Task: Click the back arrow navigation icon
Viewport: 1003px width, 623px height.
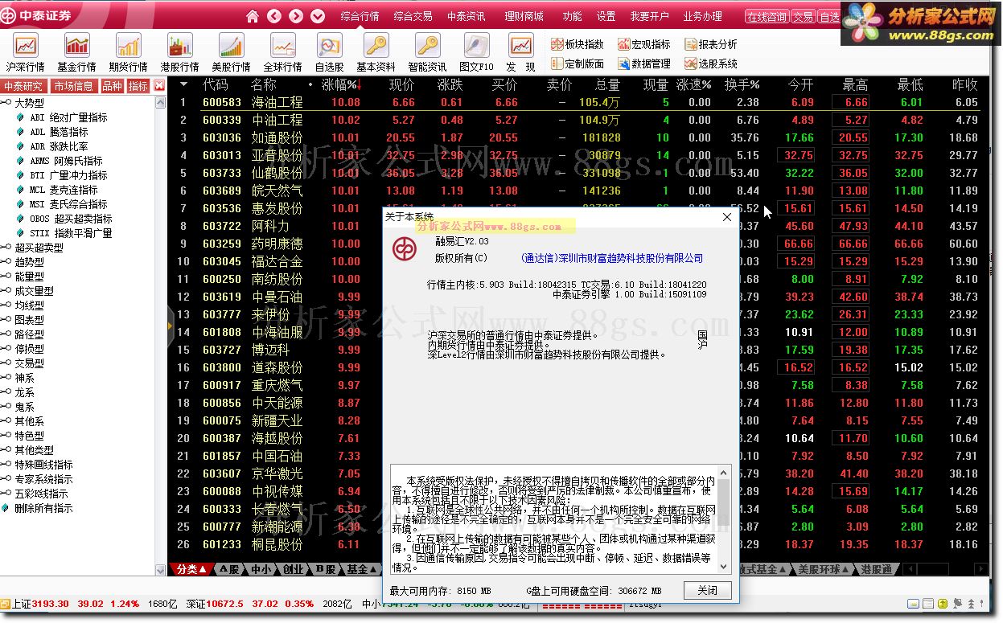Action: click(x=274, y=16)
